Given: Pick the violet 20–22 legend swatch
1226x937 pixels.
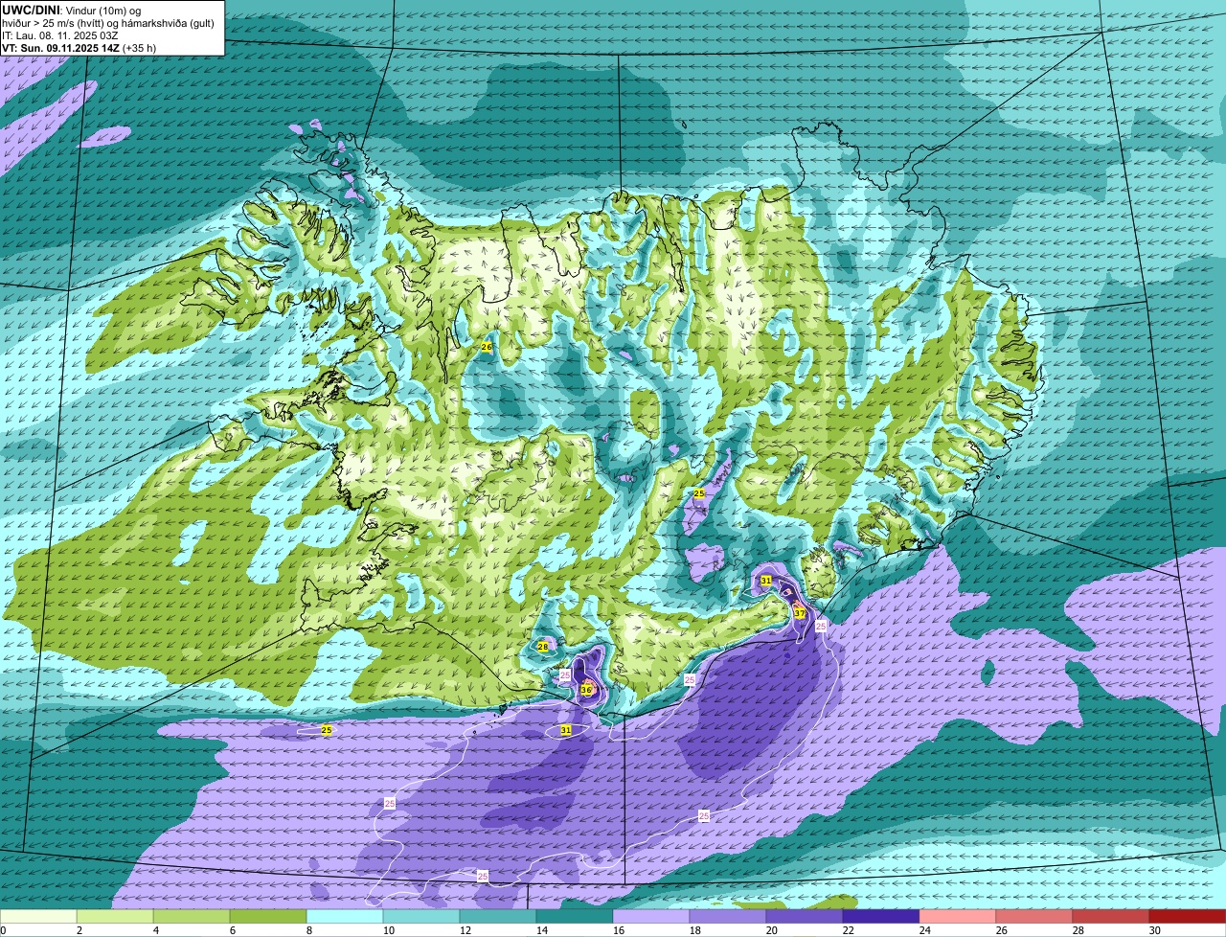Looking at the screenshot, I should click(x=805, y=917).
